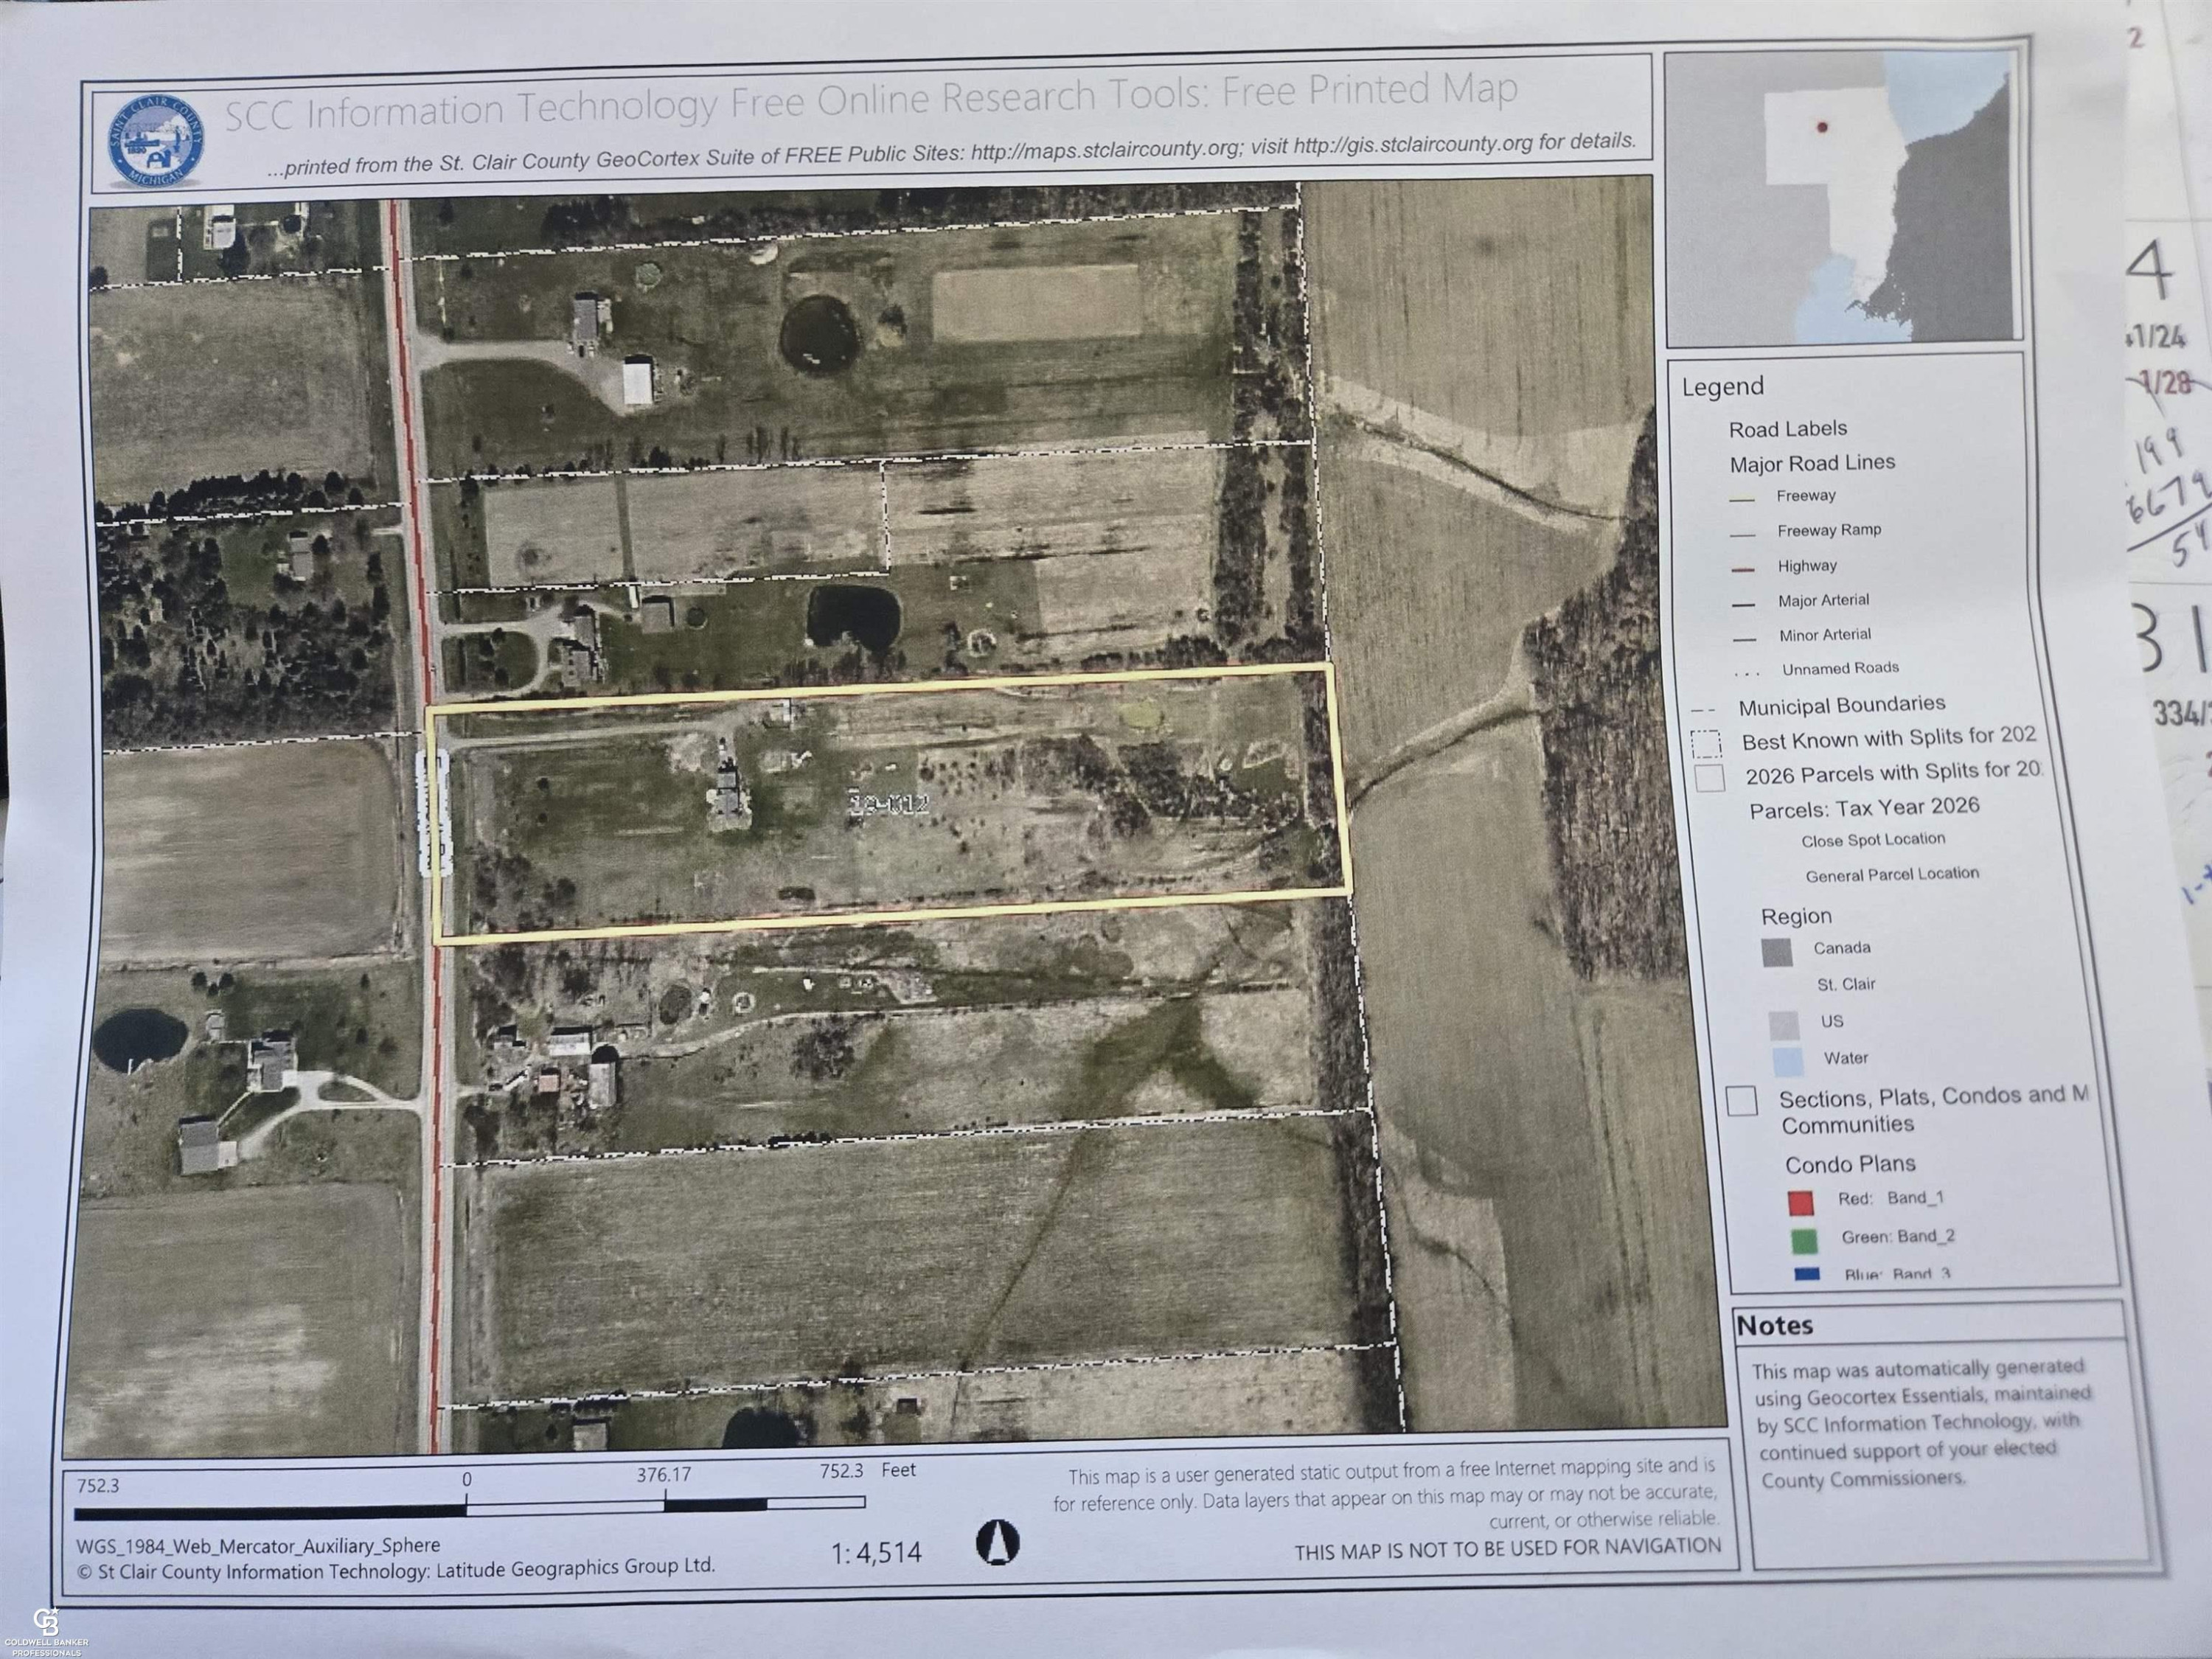Click the Close Spot Location legend entry
2212x1659 pixels.
coord(1873,840)
